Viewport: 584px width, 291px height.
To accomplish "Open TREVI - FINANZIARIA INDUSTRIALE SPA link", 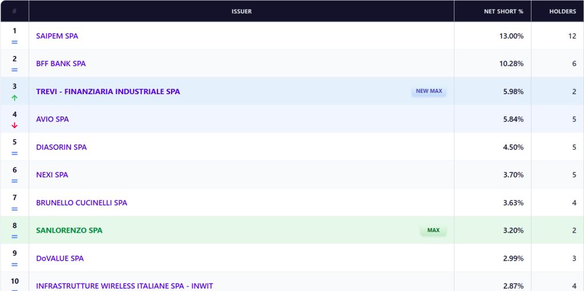I will [108, 92].
